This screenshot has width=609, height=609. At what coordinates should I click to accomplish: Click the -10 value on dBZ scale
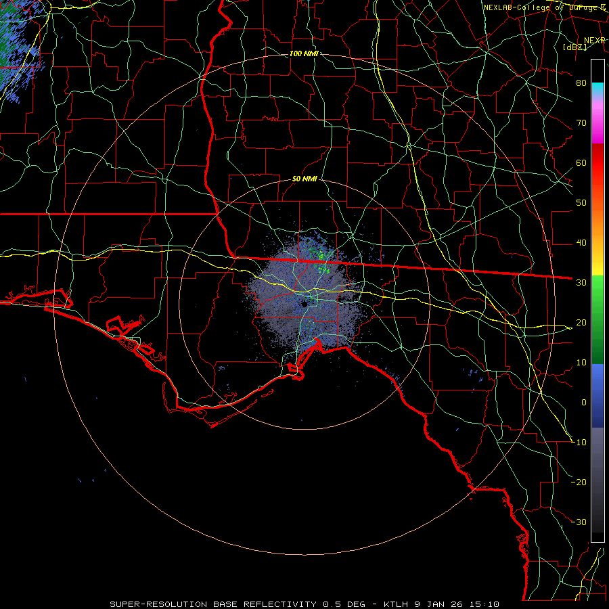(x=579, y=443)
